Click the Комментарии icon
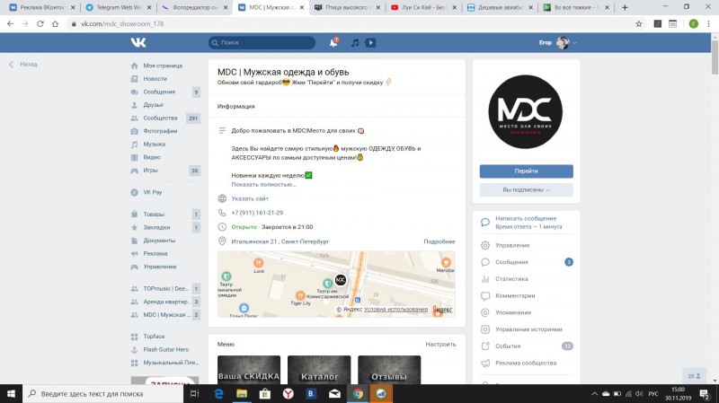The width and height of the screenshot is (719, 403). coord(485,296)
